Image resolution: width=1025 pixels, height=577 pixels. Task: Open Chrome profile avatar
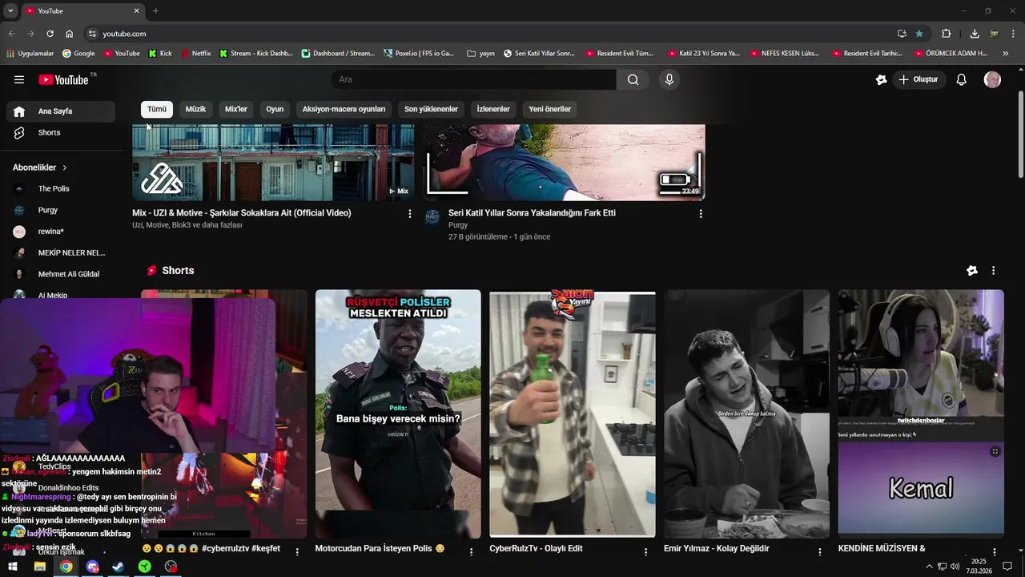pos(994,34)
